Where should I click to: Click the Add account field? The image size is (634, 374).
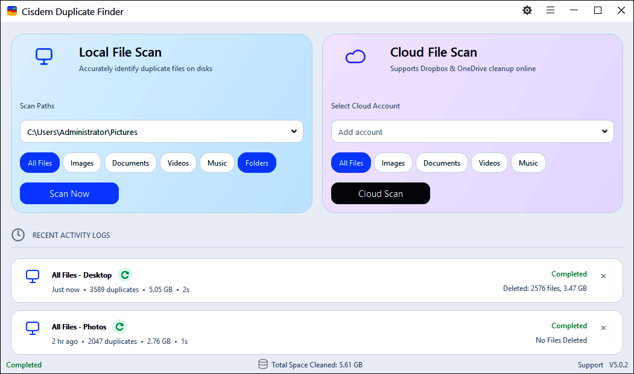tap(472, 131)
